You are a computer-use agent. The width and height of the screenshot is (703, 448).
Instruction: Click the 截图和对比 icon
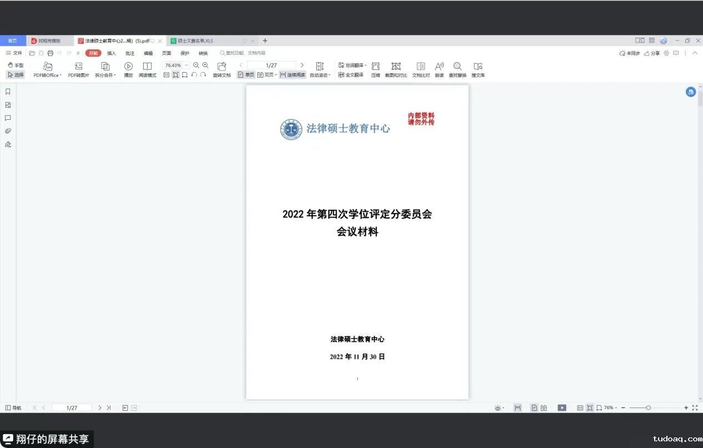(x=396, y=67)
